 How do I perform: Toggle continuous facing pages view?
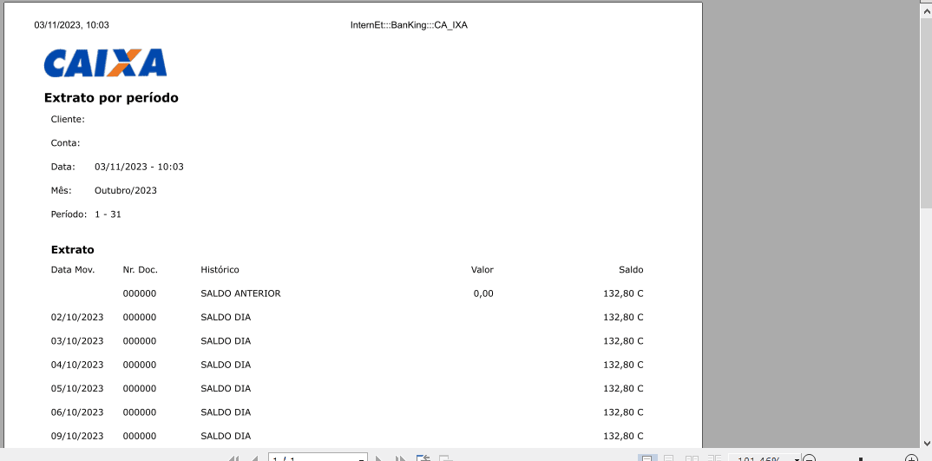tap(714, 458)
